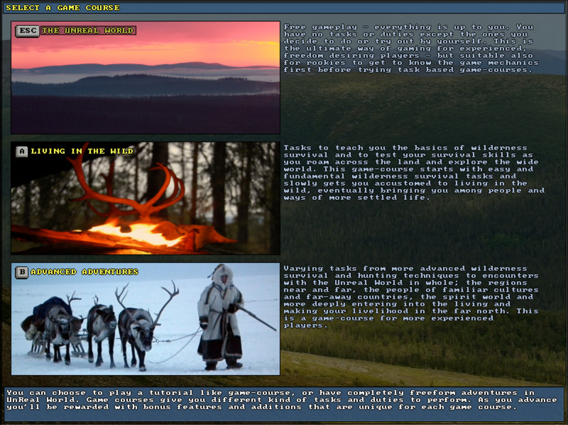Pick the ADVANCED ADVENTURES course
This screenshot has width=568, height=425.
pyautogui.click(x=144, y=319)
